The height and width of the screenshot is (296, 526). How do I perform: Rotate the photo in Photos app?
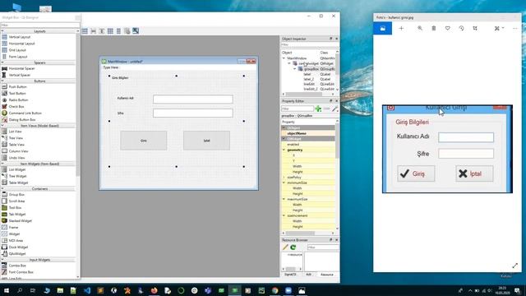pos(461,29)
